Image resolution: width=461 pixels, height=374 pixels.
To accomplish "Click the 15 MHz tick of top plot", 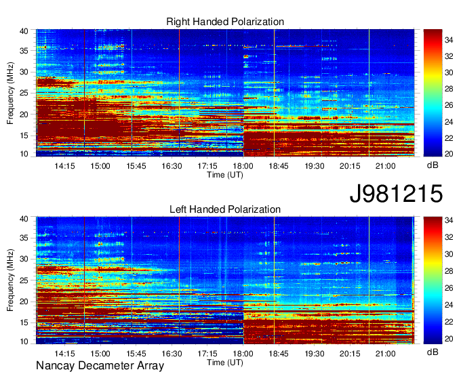I will [24, 136].
